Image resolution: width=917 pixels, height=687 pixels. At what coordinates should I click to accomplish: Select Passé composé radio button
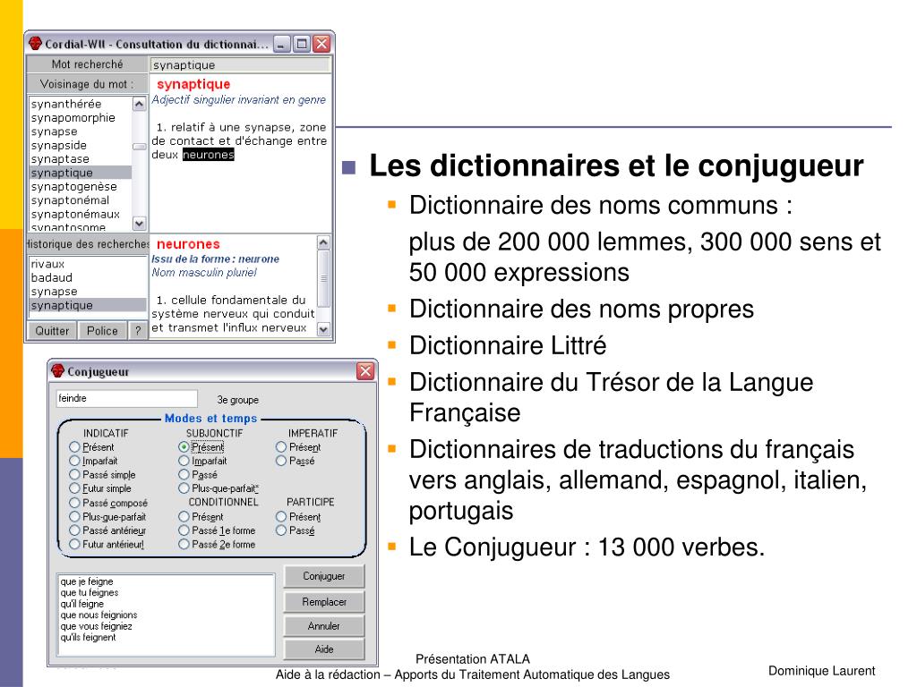click(74, 503)
